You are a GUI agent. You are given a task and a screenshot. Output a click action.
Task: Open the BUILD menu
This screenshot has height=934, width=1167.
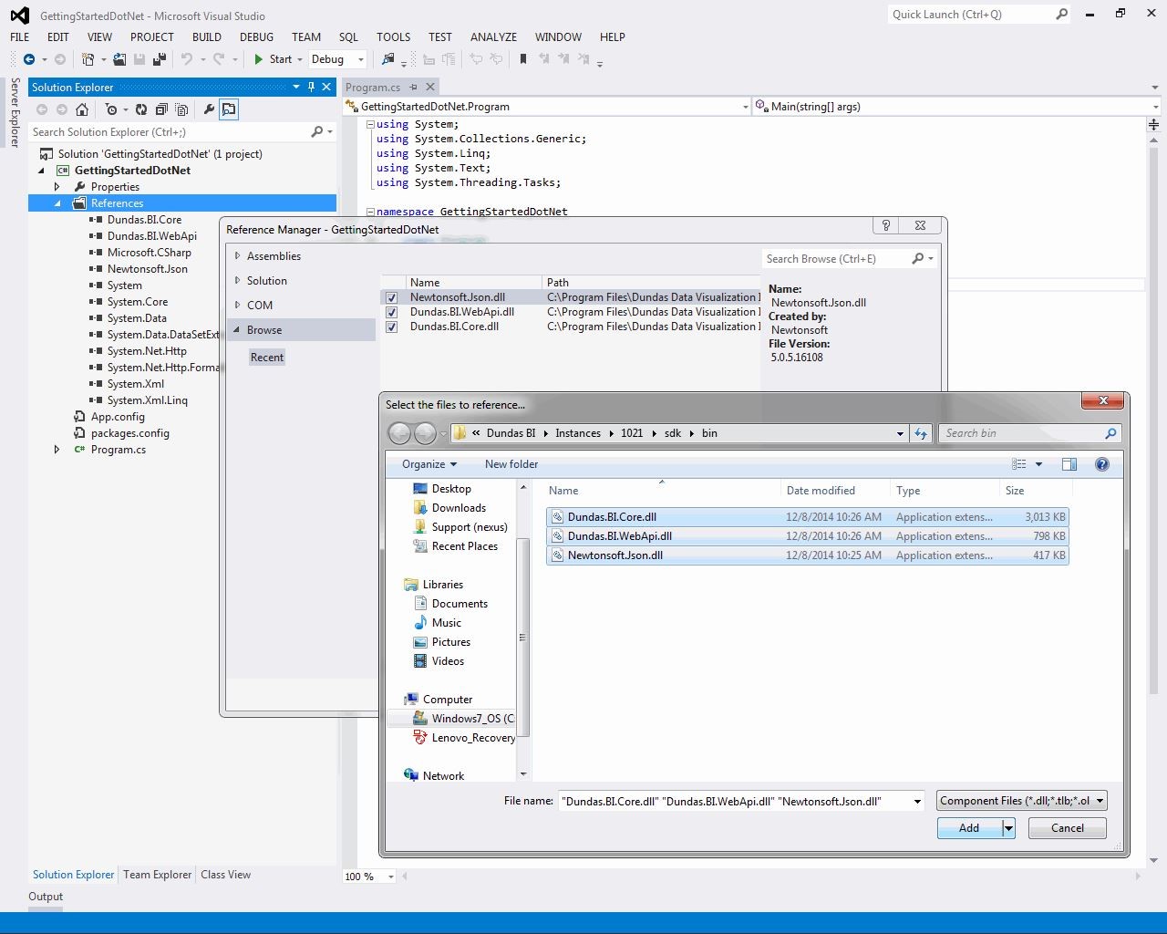click(x=206, y=37)
